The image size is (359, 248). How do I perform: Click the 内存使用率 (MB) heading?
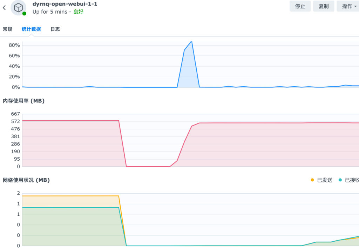point(23,101)
